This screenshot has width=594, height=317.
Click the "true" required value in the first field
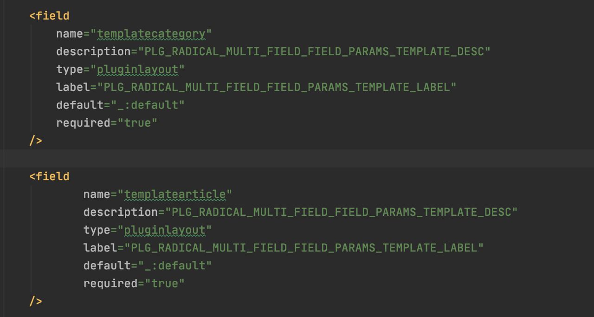click(137, 123)
